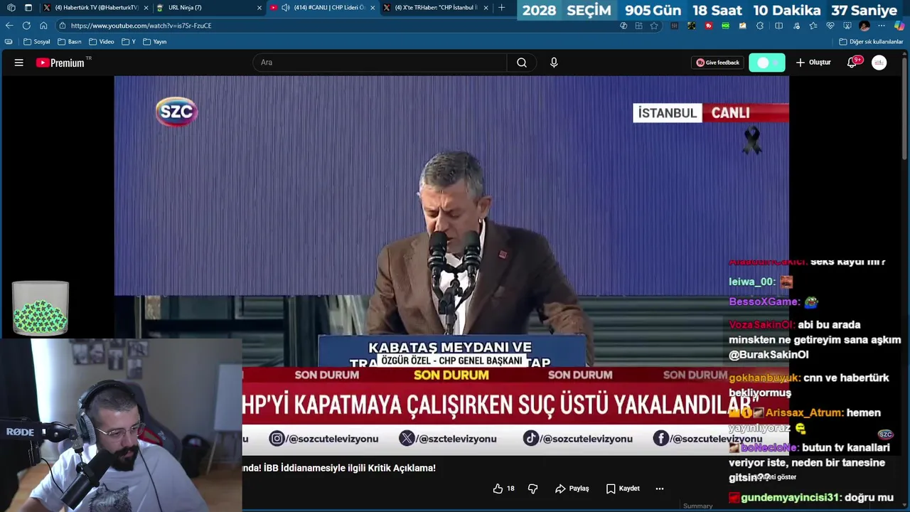Go to the YouTube Premium home logo
Viewport: 910px width, 512px height.
tap(60, 63)
